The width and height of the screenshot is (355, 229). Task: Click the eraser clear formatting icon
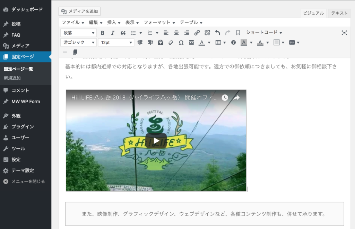click(x=170, y=43)
